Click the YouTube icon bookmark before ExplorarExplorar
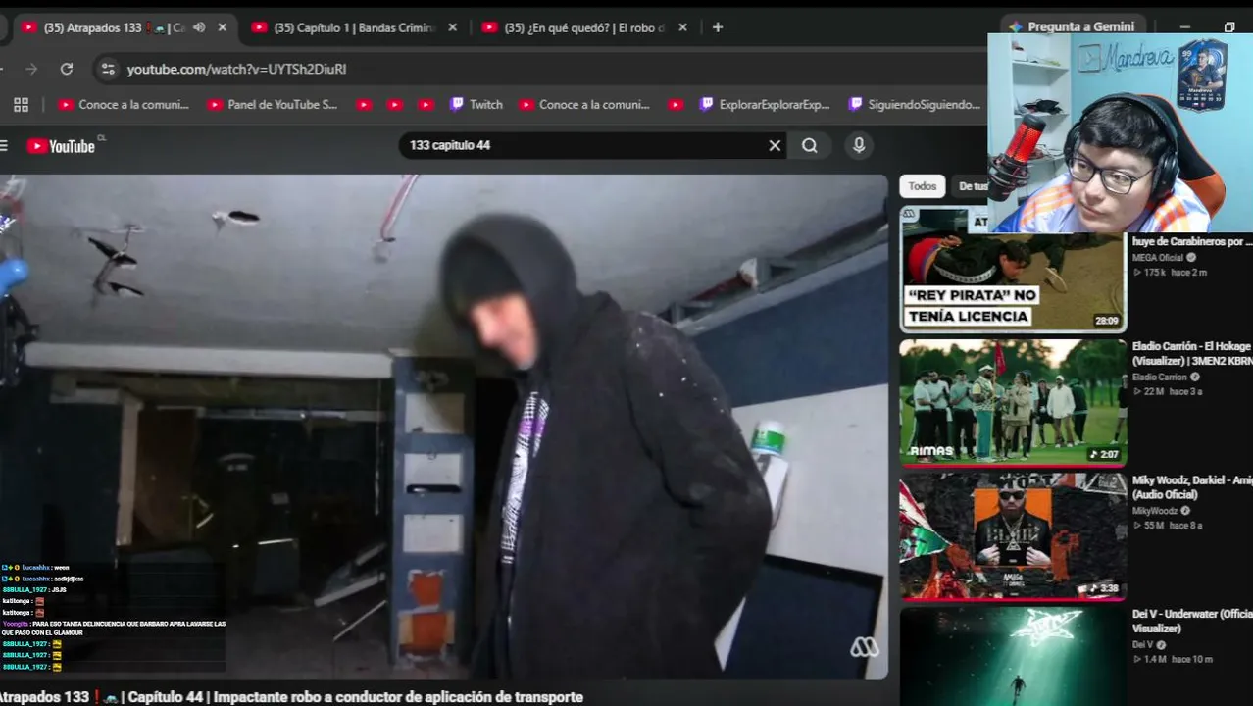Screen dimensions: 1253x706 (676, 104)
